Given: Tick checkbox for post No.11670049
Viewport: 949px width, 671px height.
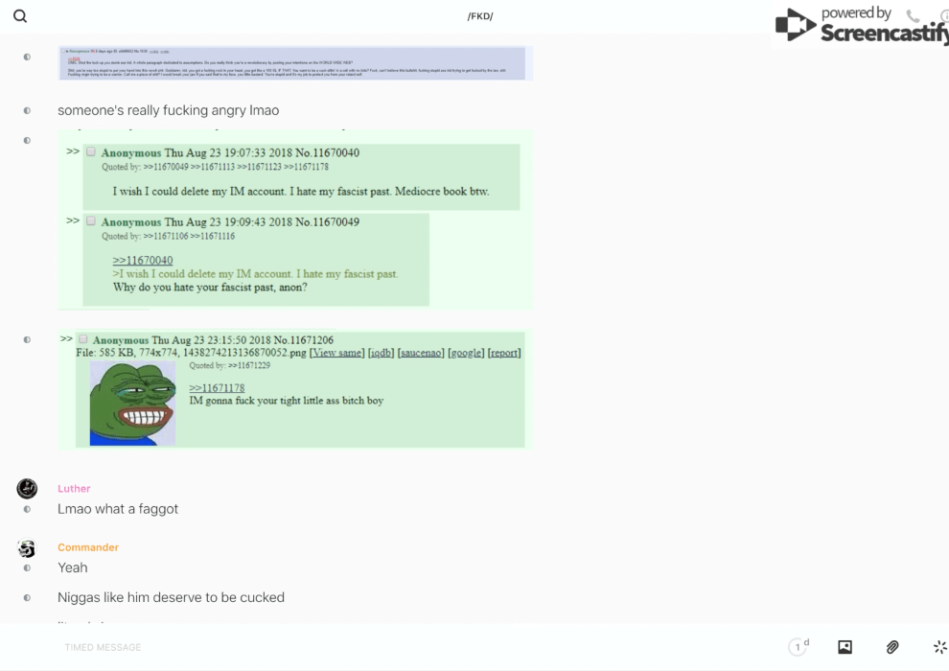Looking at the screenshot, I should point(92,221).
